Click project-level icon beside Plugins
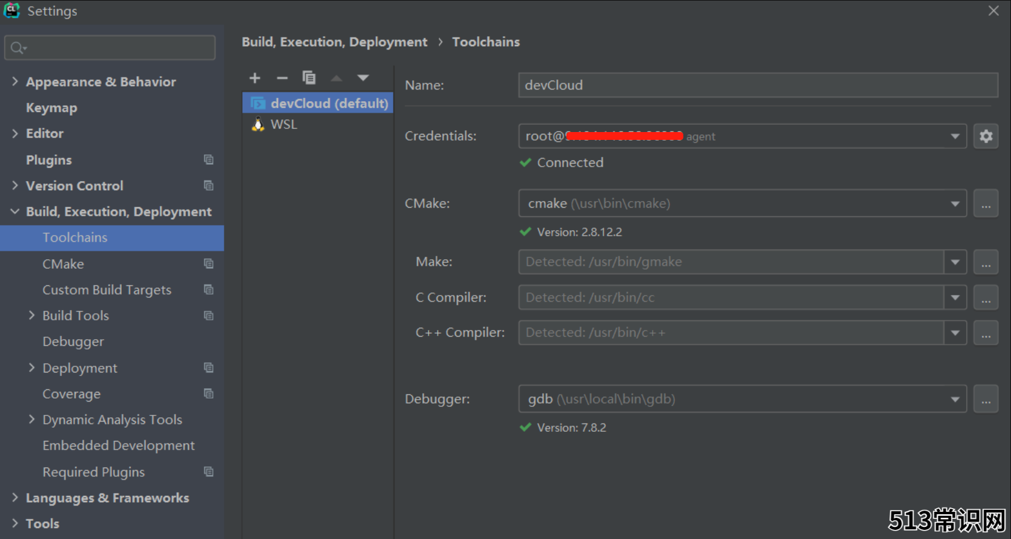 [x=209, y=159]
